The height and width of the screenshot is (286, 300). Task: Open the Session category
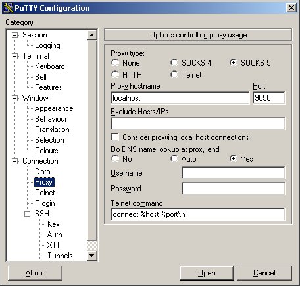point(35,35)
